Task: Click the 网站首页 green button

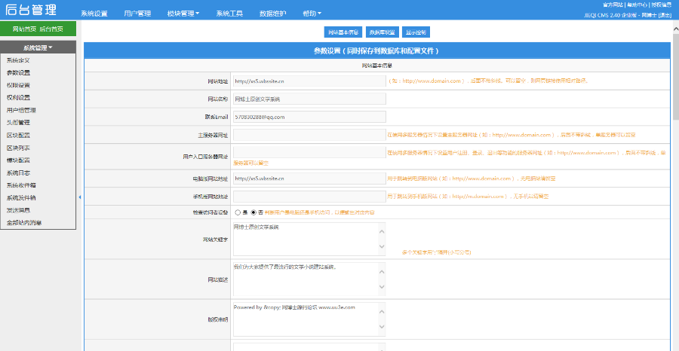Action: tap(23, 29)
